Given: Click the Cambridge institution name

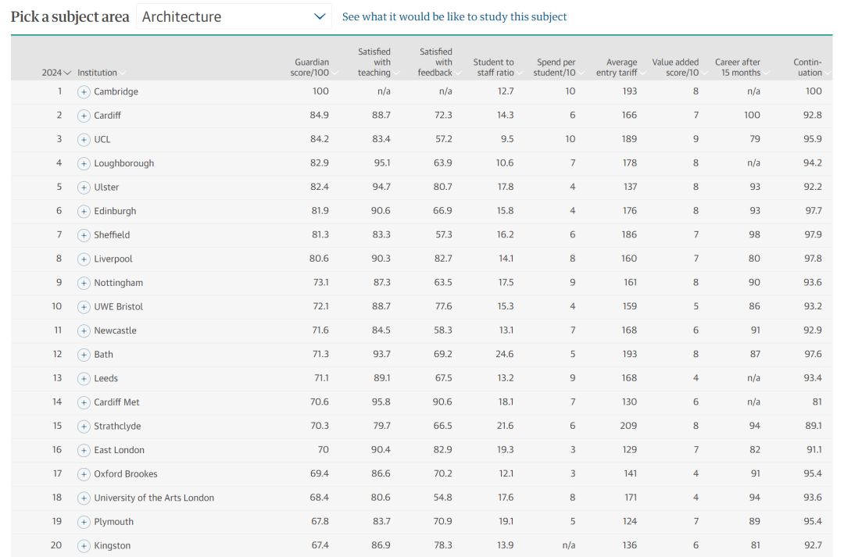Looking at the screenshot, I should coord(116,91).
